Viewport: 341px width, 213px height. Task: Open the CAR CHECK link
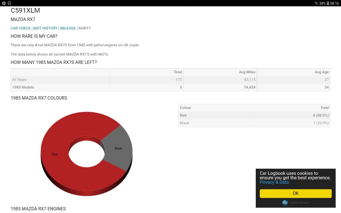pos(21,28)
